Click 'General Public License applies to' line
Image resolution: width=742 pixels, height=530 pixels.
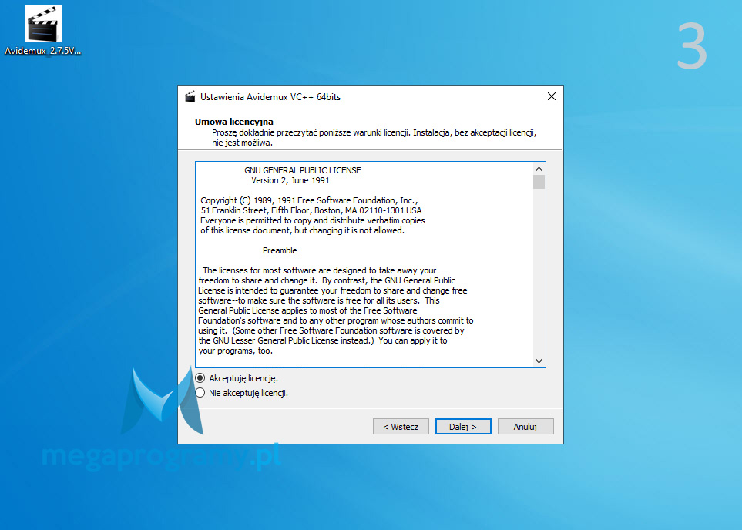307,310
